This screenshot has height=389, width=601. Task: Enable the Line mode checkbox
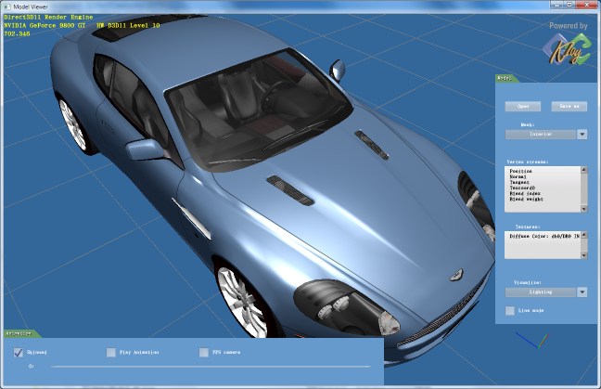coord(510,310)
